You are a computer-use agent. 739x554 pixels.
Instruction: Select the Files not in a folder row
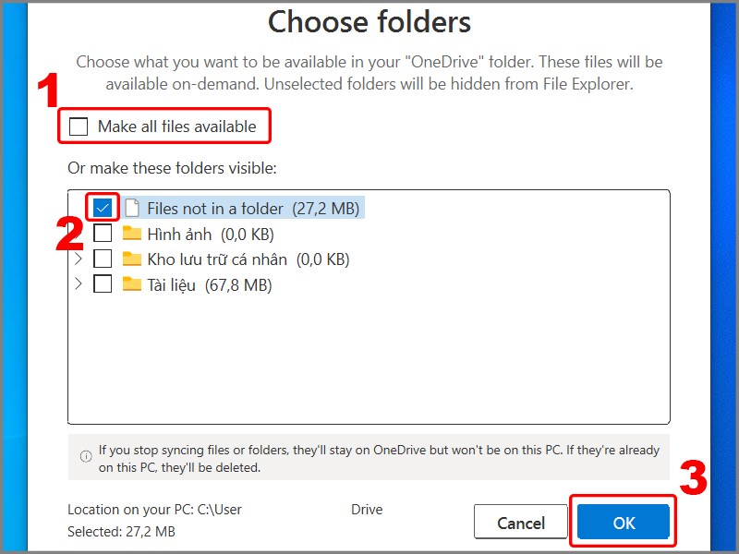(x=243, y=208)
